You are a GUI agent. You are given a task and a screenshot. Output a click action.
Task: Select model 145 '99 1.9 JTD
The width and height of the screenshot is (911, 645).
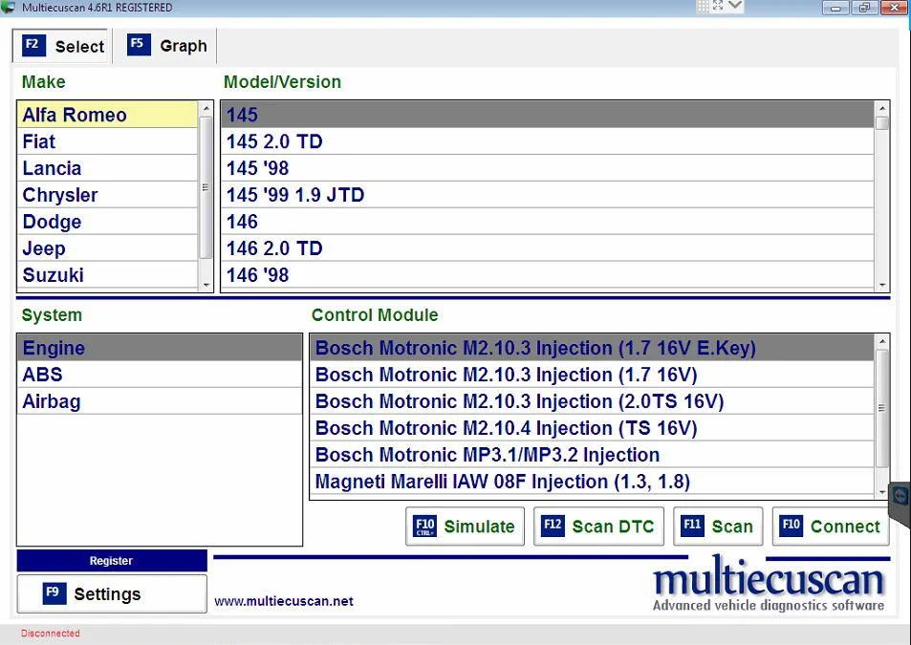tap(548, 195)
